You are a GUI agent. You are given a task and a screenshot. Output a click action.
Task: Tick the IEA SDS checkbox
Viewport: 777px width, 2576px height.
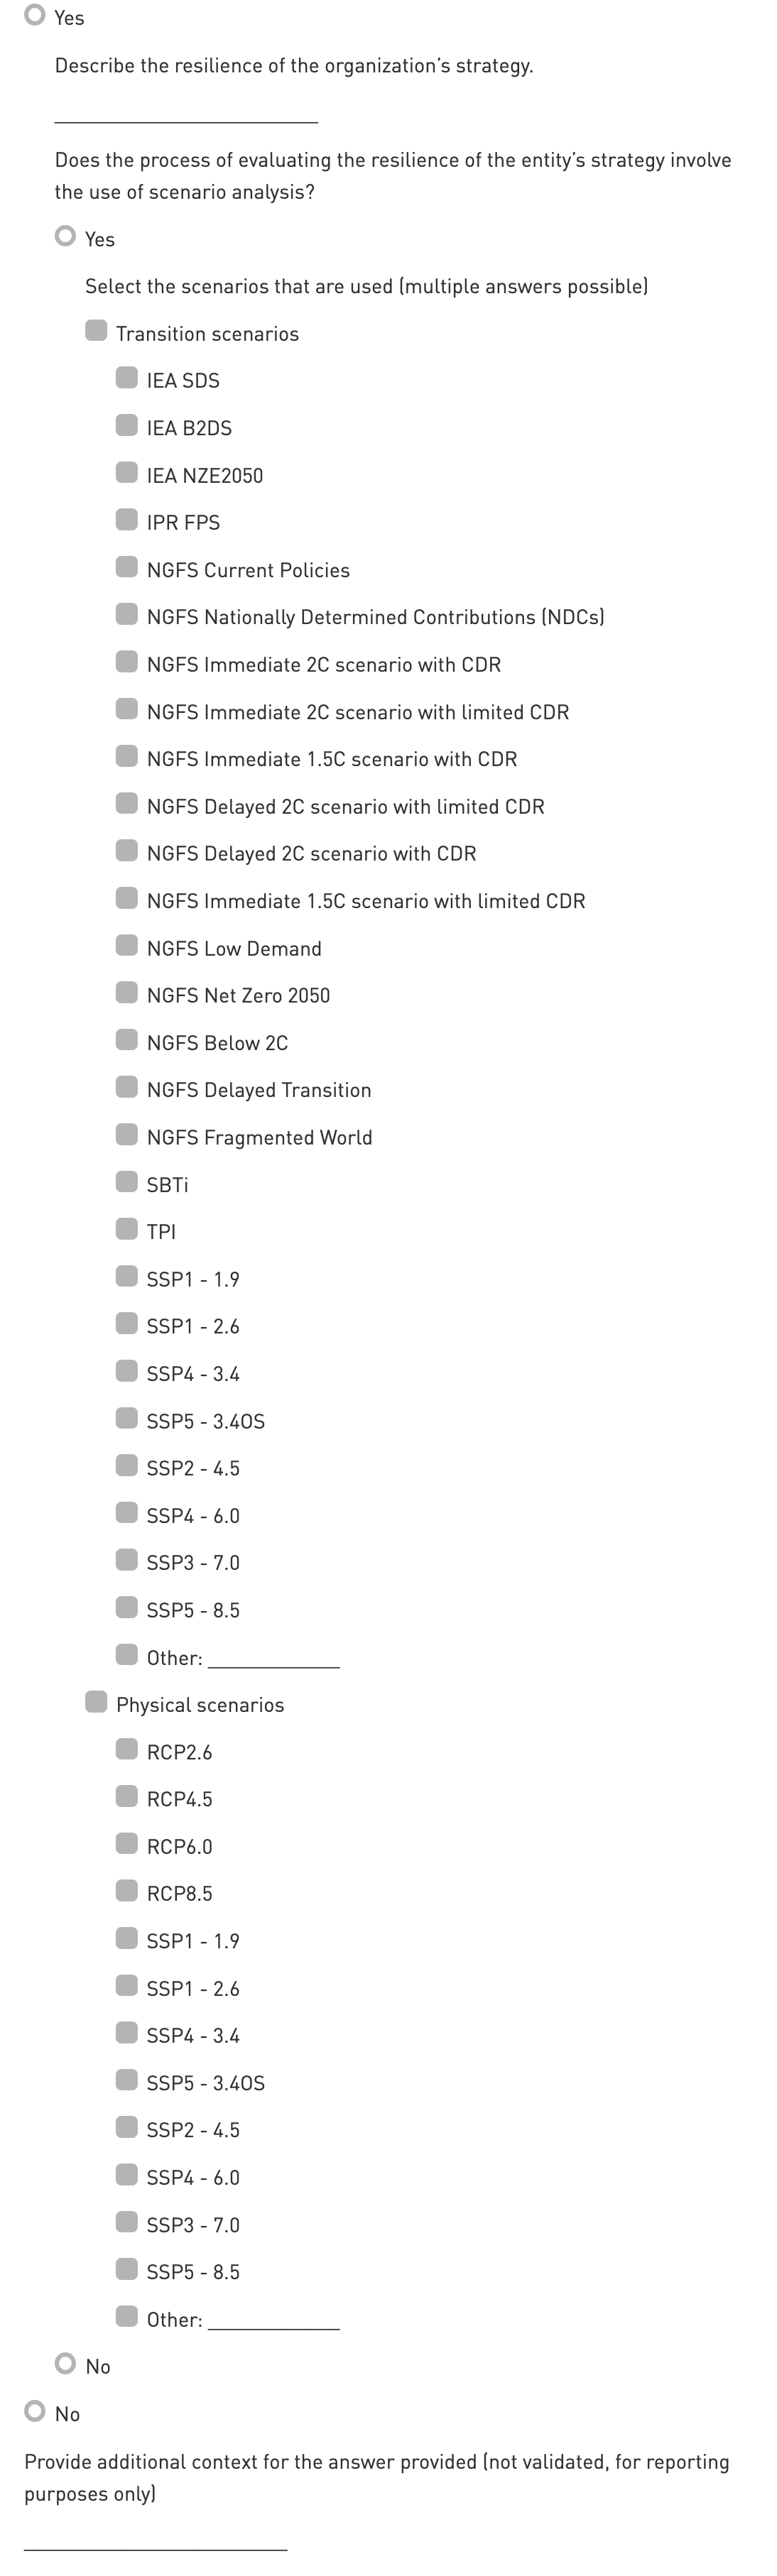126,378
